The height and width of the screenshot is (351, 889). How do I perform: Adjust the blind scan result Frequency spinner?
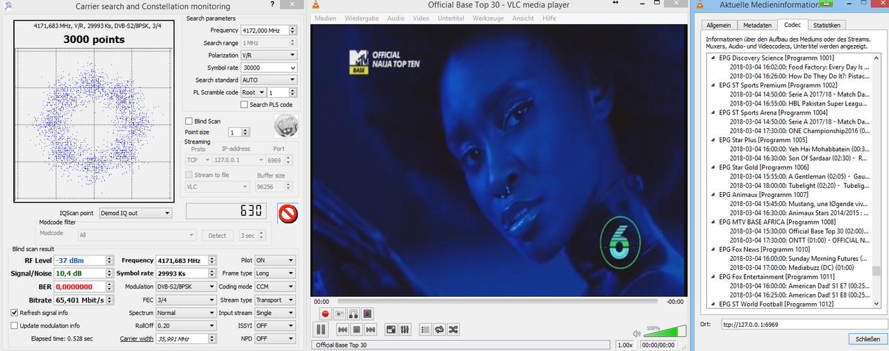pos(211,260)
